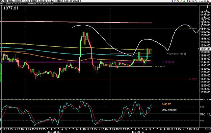Image resolution: width=211 pixels, height=133 pixels.
Task: Click the green crosshair arrow toolbar icon
Action: pos(178,1)
